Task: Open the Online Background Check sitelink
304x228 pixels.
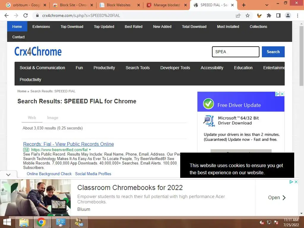Action: point(49,174)
